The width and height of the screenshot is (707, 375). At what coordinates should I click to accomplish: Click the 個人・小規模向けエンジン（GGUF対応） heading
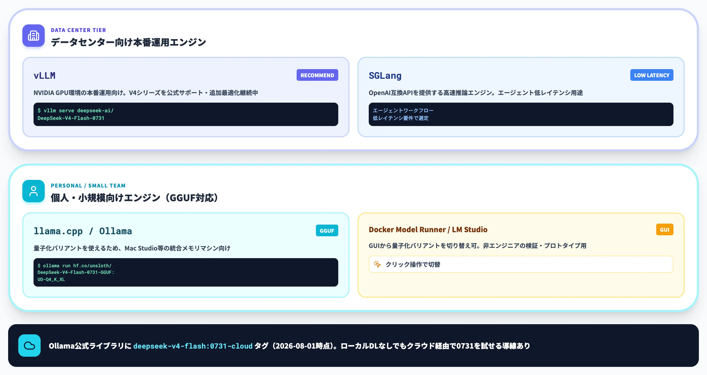(x=135, y=198)
